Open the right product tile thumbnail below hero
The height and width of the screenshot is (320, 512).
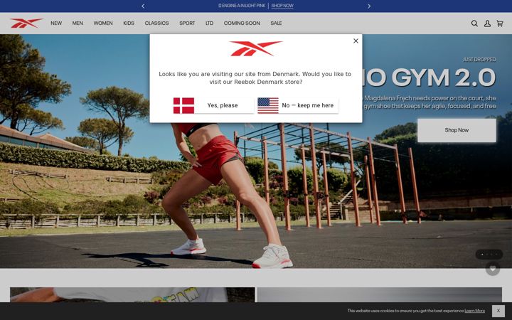click(x=380, y=294)
